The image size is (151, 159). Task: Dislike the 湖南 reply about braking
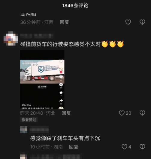click(x=142, y=147)
